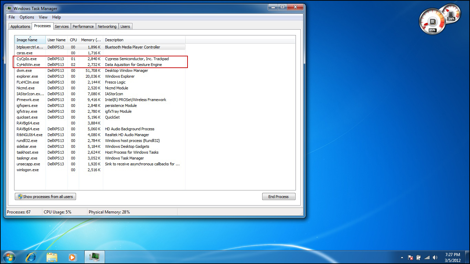The width and height of the screenshot is (470, 264).
Task: Select the IAStorIcon.ex... process
Action: click(x=100, y=94)
